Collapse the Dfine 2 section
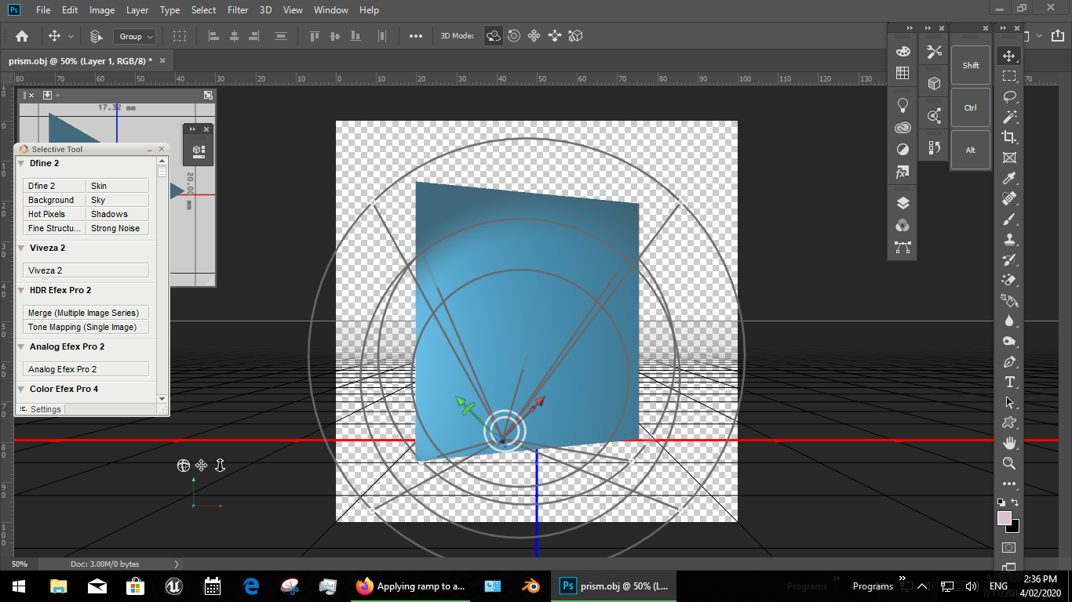Image resolution: width=1072 pixels, height=602 pixels. click(21, 163)
